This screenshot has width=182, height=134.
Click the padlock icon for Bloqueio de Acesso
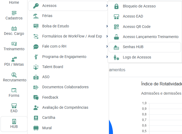116,6
